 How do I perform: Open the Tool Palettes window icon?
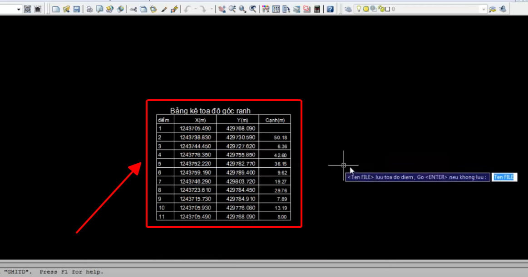pyautogui.click(x=286, y=9)
